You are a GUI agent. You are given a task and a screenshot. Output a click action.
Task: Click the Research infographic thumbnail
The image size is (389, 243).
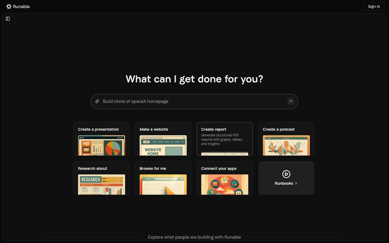(102, 185)
